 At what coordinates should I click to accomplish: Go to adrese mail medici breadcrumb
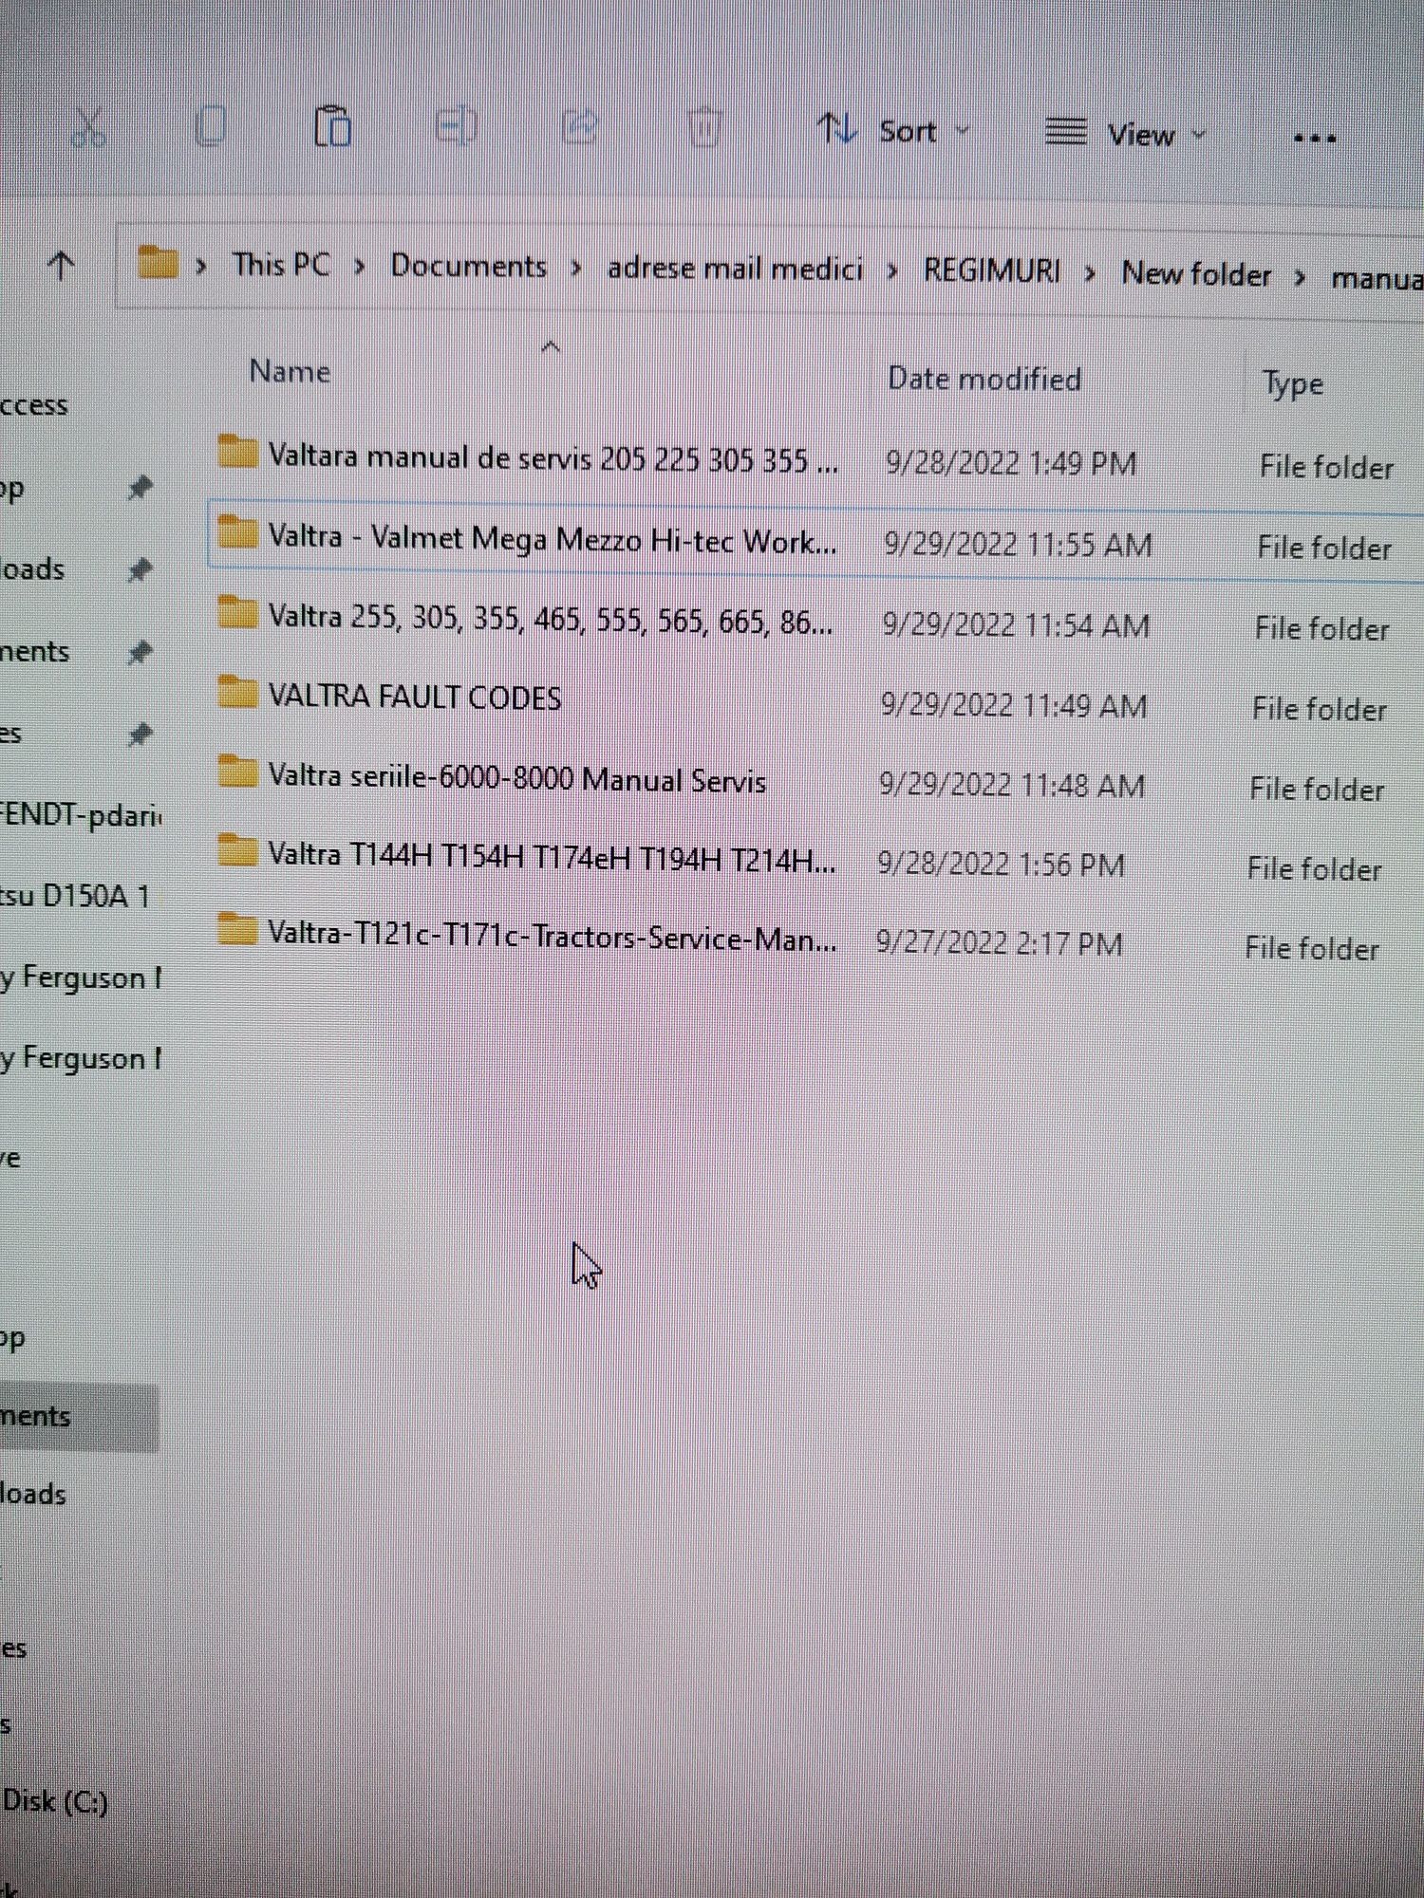pyautogui.click(x=735, y=270)
